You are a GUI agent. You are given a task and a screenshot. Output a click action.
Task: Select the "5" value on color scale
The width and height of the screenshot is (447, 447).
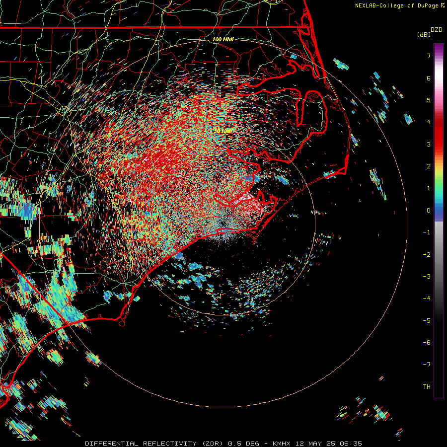pyautogui.click(x=429, y=100)
